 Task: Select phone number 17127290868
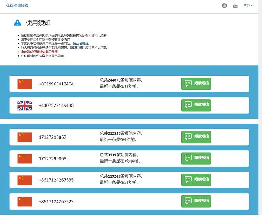(x=53, y=159)
